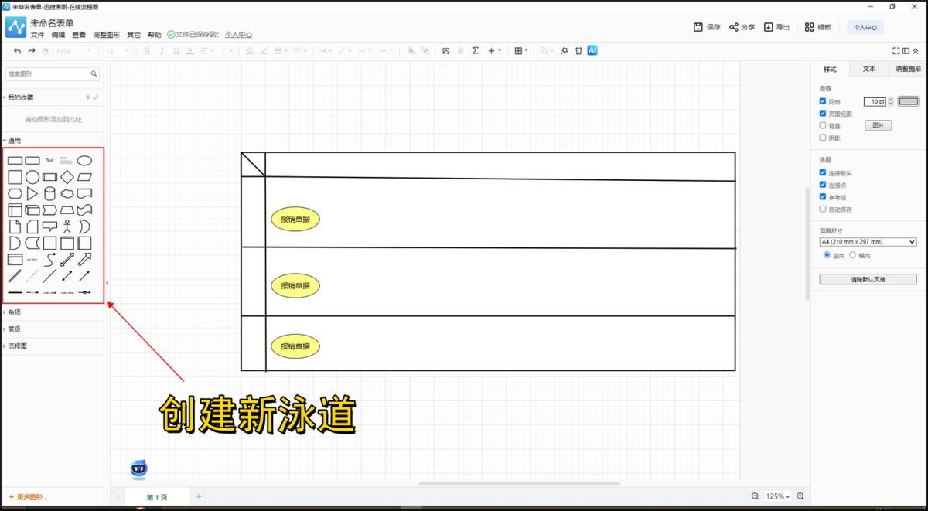Open the 125% zoom level dropdown

[x=777, y=496]
